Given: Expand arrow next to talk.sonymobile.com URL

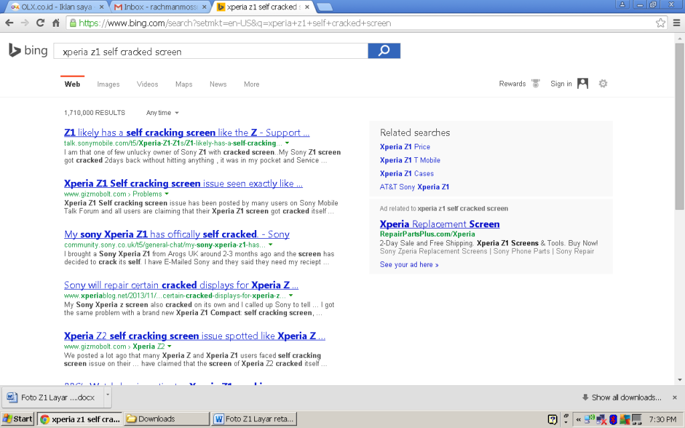Looking at the screenshot, I should click(x=287, y=143).
